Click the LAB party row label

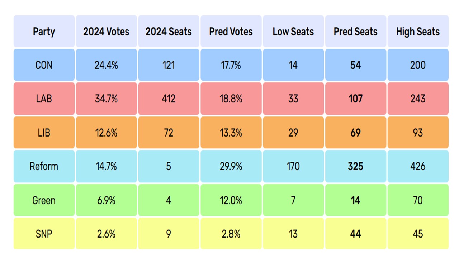point(44,99)
